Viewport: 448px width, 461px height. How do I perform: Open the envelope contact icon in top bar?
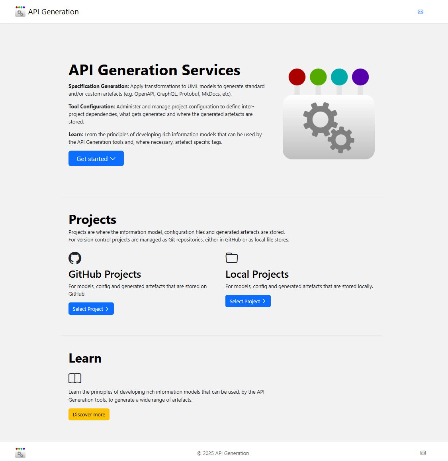click(421, 12)
